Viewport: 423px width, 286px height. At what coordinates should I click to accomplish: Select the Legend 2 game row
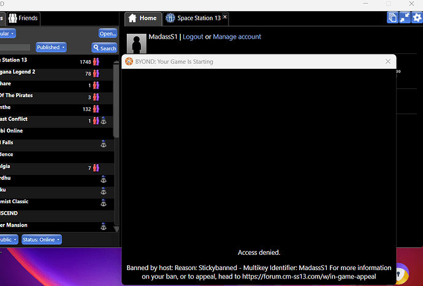[56, 74]
